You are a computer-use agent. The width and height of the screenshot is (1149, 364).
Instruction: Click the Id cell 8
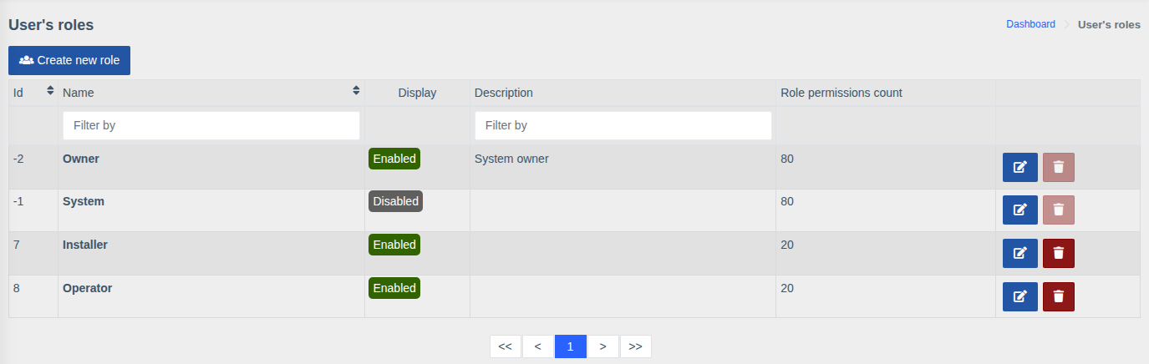pyautogui.click(x=17, y=288)
